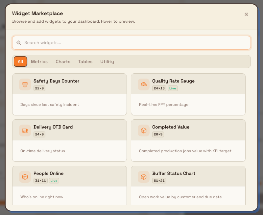The height and width of the screenshot is (215, 263).
Task: Click 'Who's online right now' description
Action: point(42,197)
